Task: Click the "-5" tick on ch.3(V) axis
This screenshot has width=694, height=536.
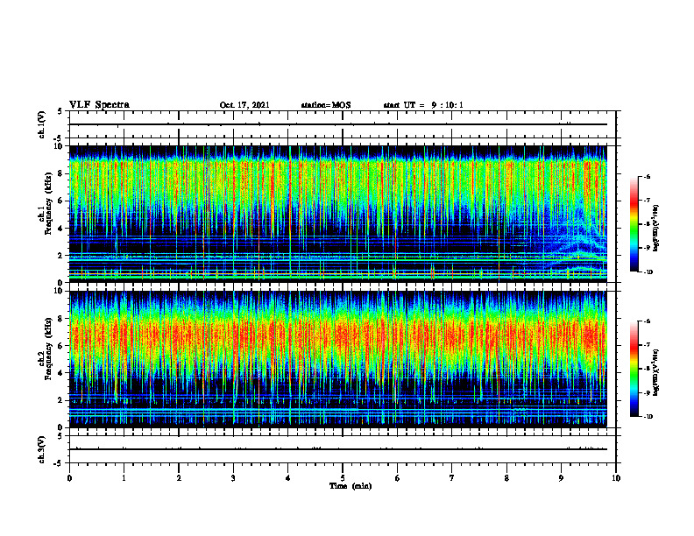Action: point(60,463)
